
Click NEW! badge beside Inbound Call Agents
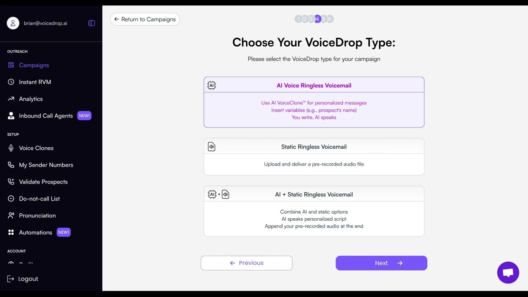(84, 116)
